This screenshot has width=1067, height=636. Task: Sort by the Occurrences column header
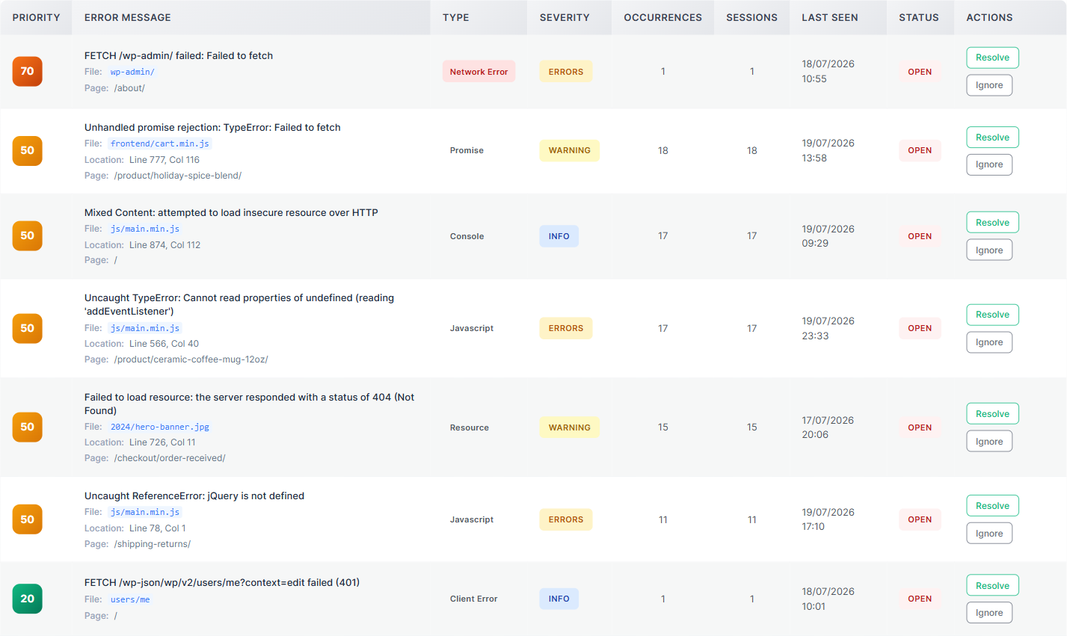tap(663, 17)
